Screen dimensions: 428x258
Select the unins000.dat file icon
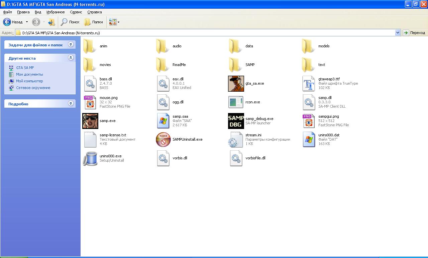click(x=309, y=139)
